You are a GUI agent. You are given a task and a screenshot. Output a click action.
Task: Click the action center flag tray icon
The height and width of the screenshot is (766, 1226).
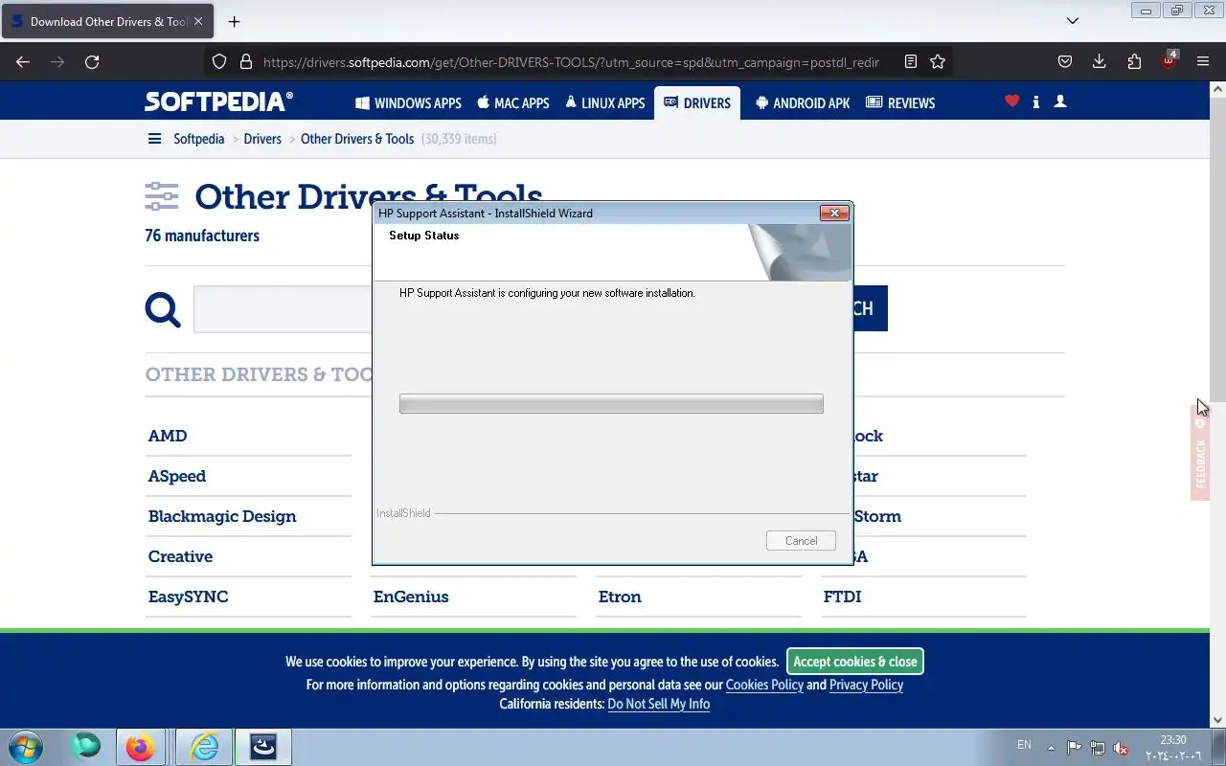pyautogui.click(x=1074, y=748)
